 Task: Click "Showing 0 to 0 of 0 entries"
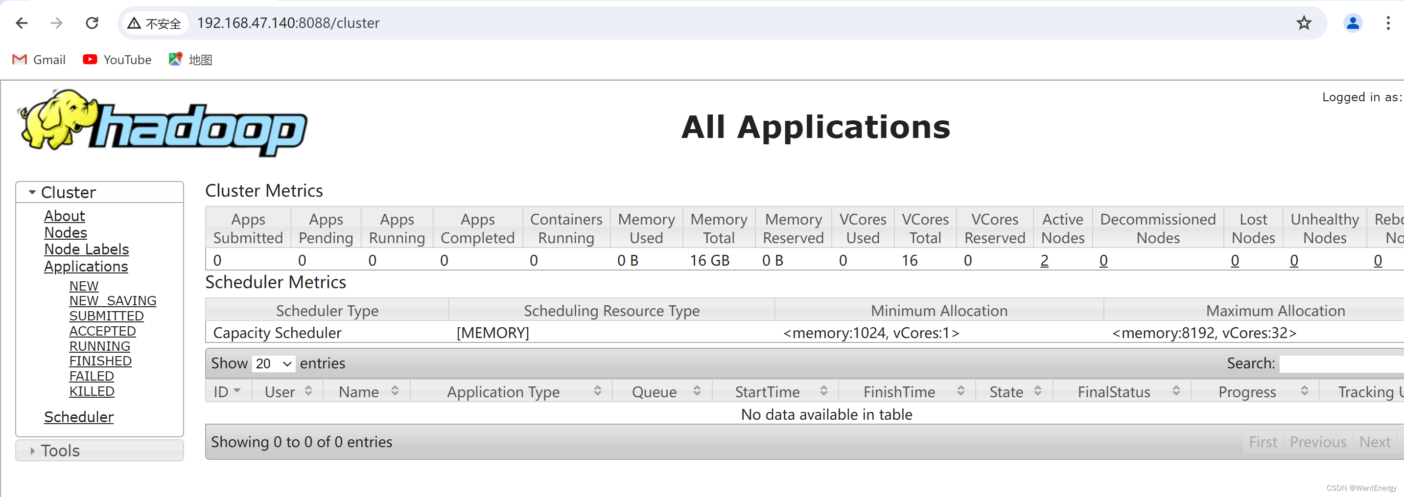(x=302, y=442)
